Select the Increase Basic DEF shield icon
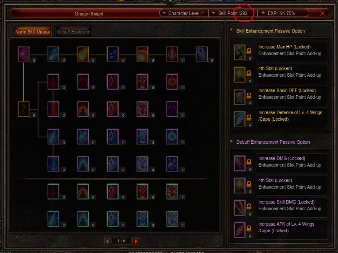The height and width of the screenshot is (253, 338). 239,97
